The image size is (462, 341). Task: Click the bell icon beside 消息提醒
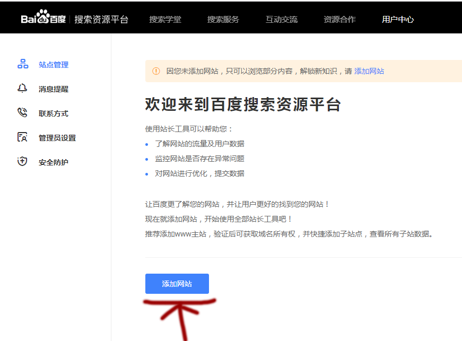[22, 89]
